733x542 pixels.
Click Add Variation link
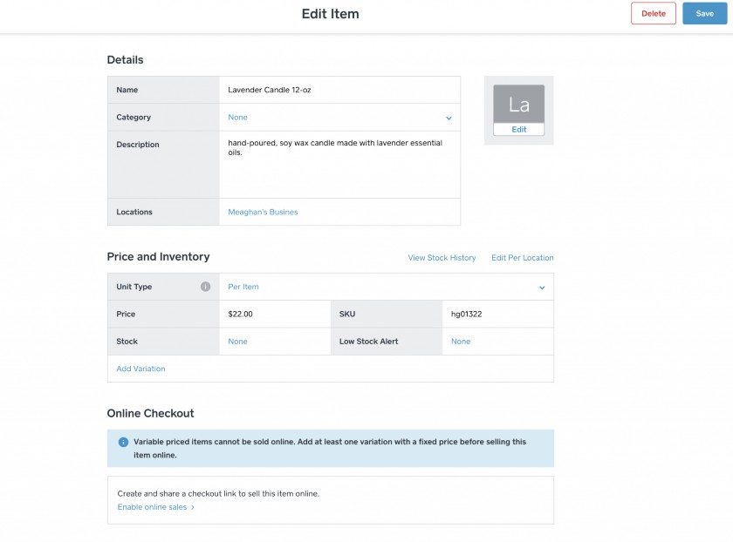(x=140, y=369)
